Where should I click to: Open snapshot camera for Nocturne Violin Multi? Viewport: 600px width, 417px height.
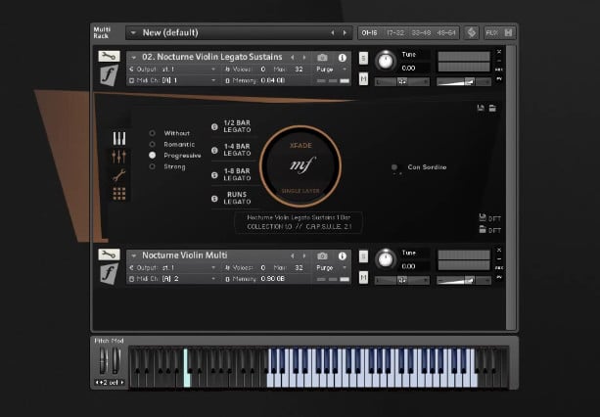tap(322, 255)
